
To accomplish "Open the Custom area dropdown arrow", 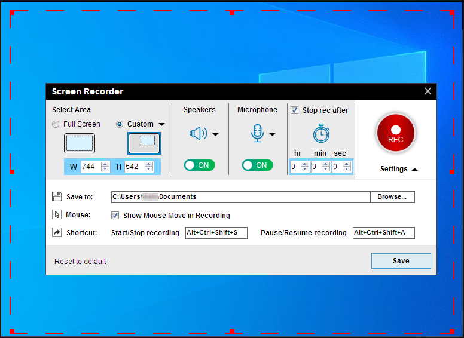I will [161, 125].
